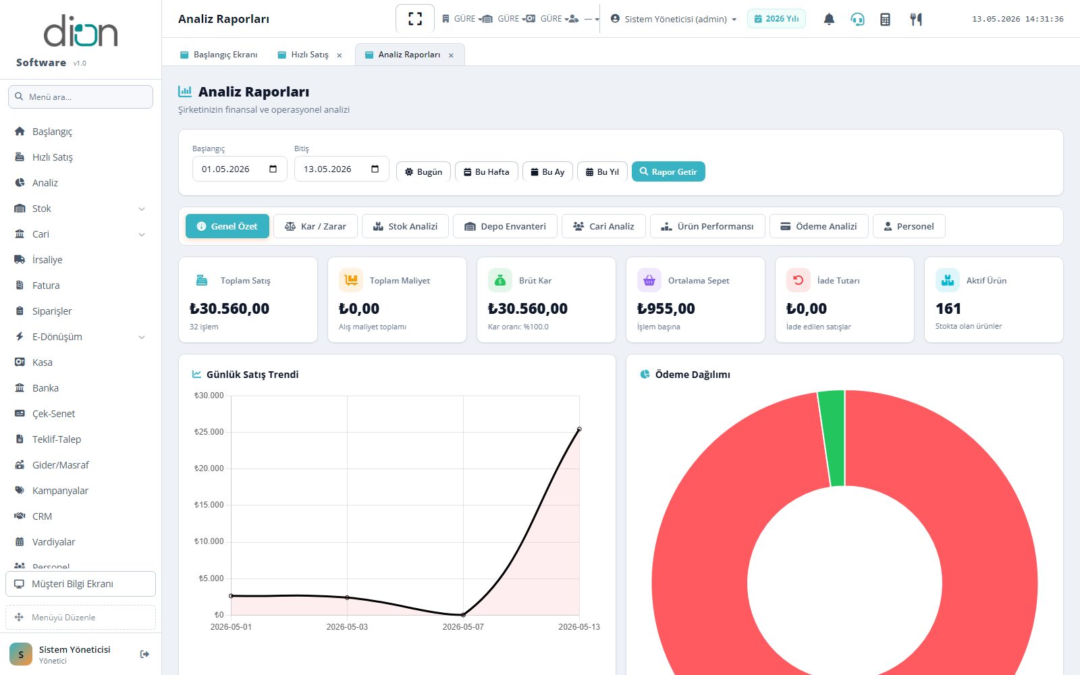Focus the Menü ara search field
This screenshot has width=1080, height=675.
click(x=80, y=97)
